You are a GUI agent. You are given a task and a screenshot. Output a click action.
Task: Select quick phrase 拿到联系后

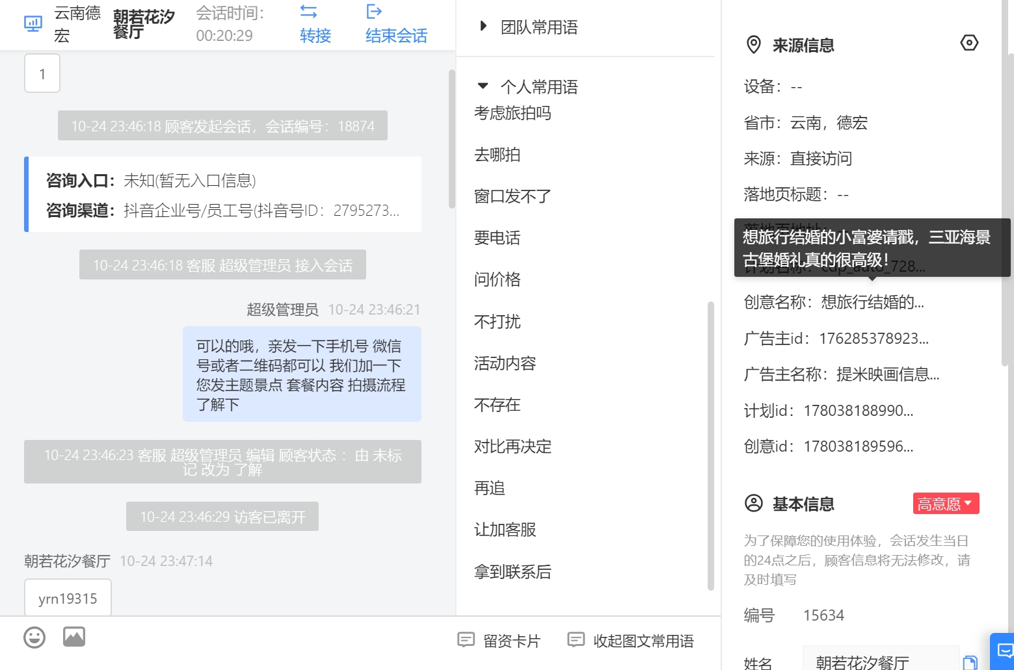(513, 572)
